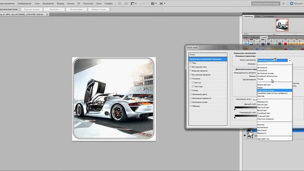Choose Темнее blend mode
The image size is (304, 171).
click(275, 79)
